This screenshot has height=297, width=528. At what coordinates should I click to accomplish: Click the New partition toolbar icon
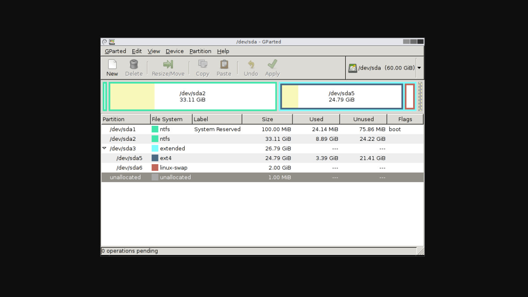click(112, 64)
